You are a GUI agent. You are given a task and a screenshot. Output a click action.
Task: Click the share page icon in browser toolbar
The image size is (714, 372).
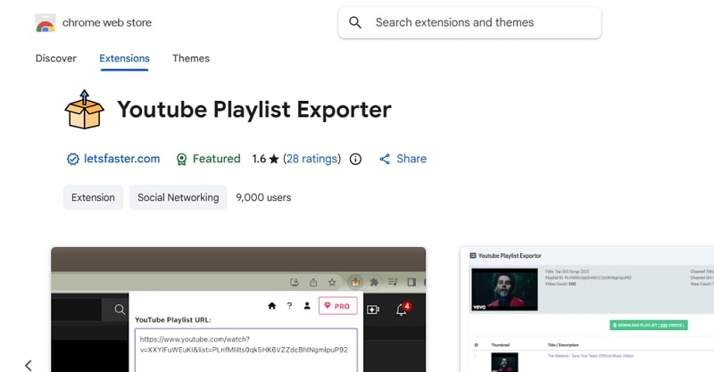click(x=313, y=282)
